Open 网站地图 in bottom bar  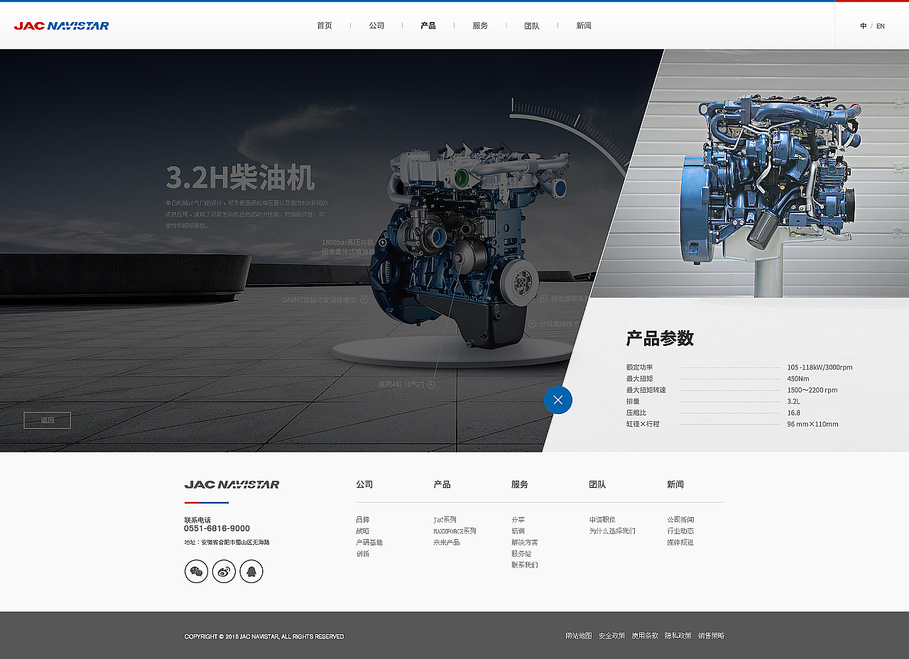click(579, 636)
